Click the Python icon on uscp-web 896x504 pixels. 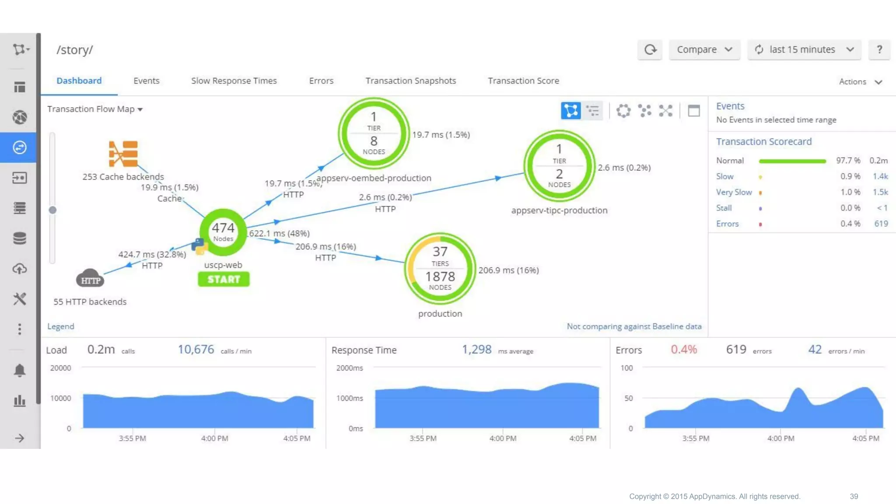click(x=199, y=246)
